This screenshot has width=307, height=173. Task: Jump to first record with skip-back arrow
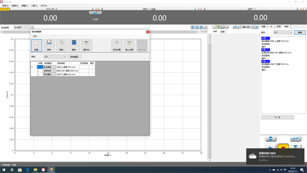coord(235,27)
